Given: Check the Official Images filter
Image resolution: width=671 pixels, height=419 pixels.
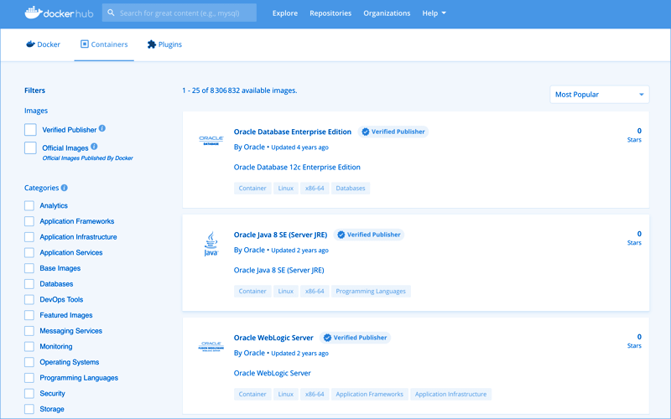Looking at the screenshot, I should pos(30,148).
